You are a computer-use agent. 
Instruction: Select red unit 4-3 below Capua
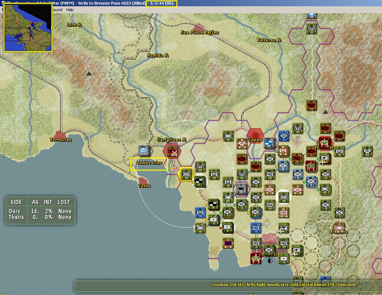point(256,167)
